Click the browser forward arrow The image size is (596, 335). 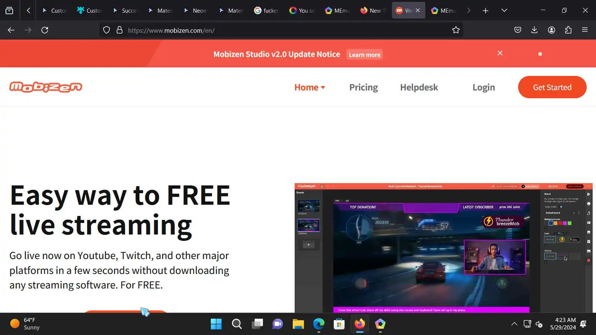click(x=28, y=30)
